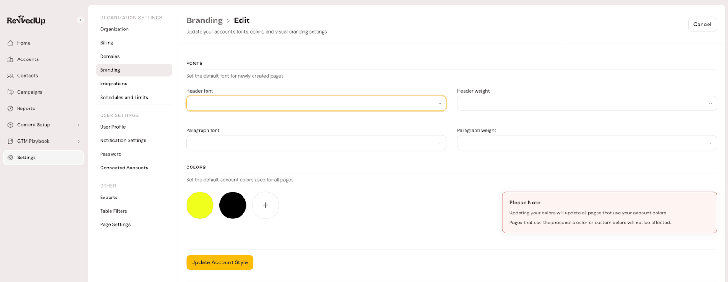Screen dimensions: 728x282
Task: Click the RevvedUp logo
Action: (x=26, y=20)
